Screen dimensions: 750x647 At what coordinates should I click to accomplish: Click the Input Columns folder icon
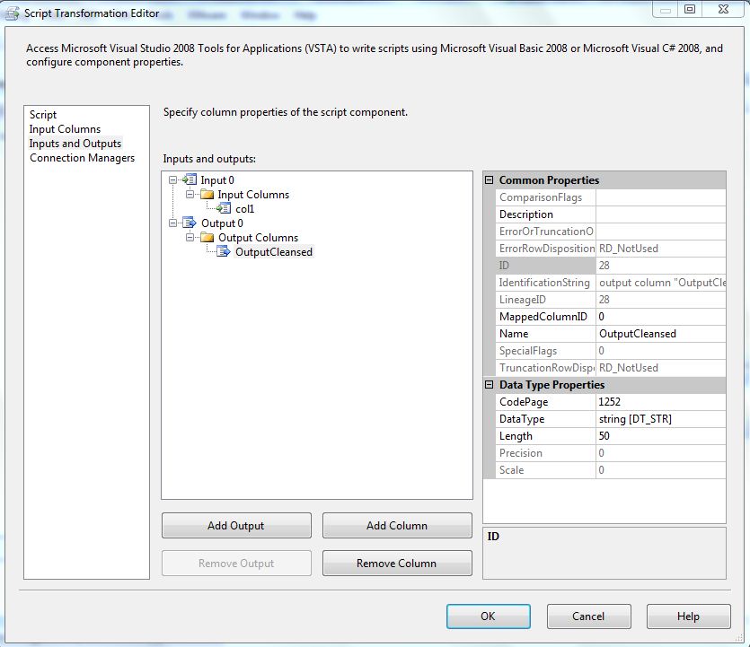point(207,195)
